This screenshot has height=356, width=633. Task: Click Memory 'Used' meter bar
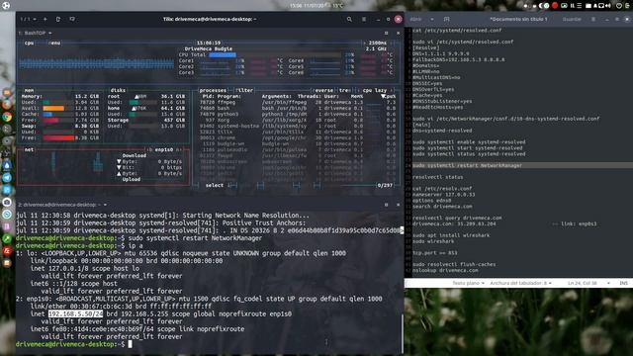(x=58, y=102)
